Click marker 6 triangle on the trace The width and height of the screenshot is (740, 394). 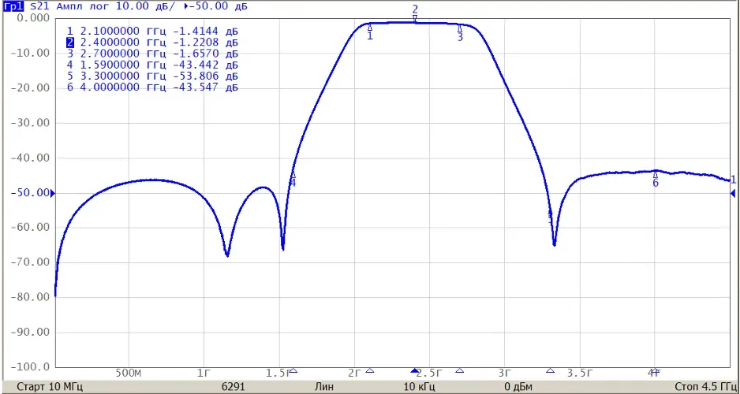(655, 175)
